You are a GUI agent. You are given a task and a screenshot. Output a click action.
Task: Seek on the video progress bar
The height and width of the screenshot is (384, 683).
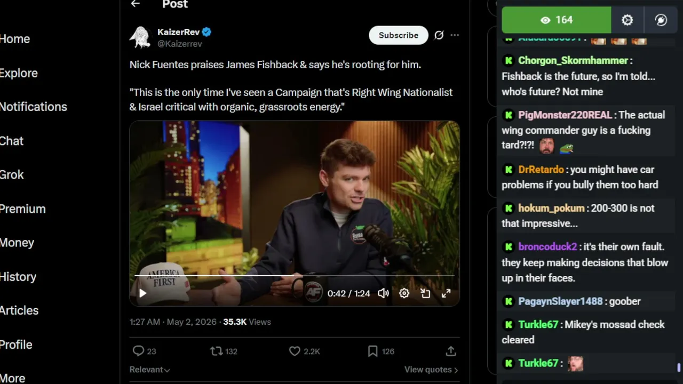pyautogui.click(x=294, y=276)
